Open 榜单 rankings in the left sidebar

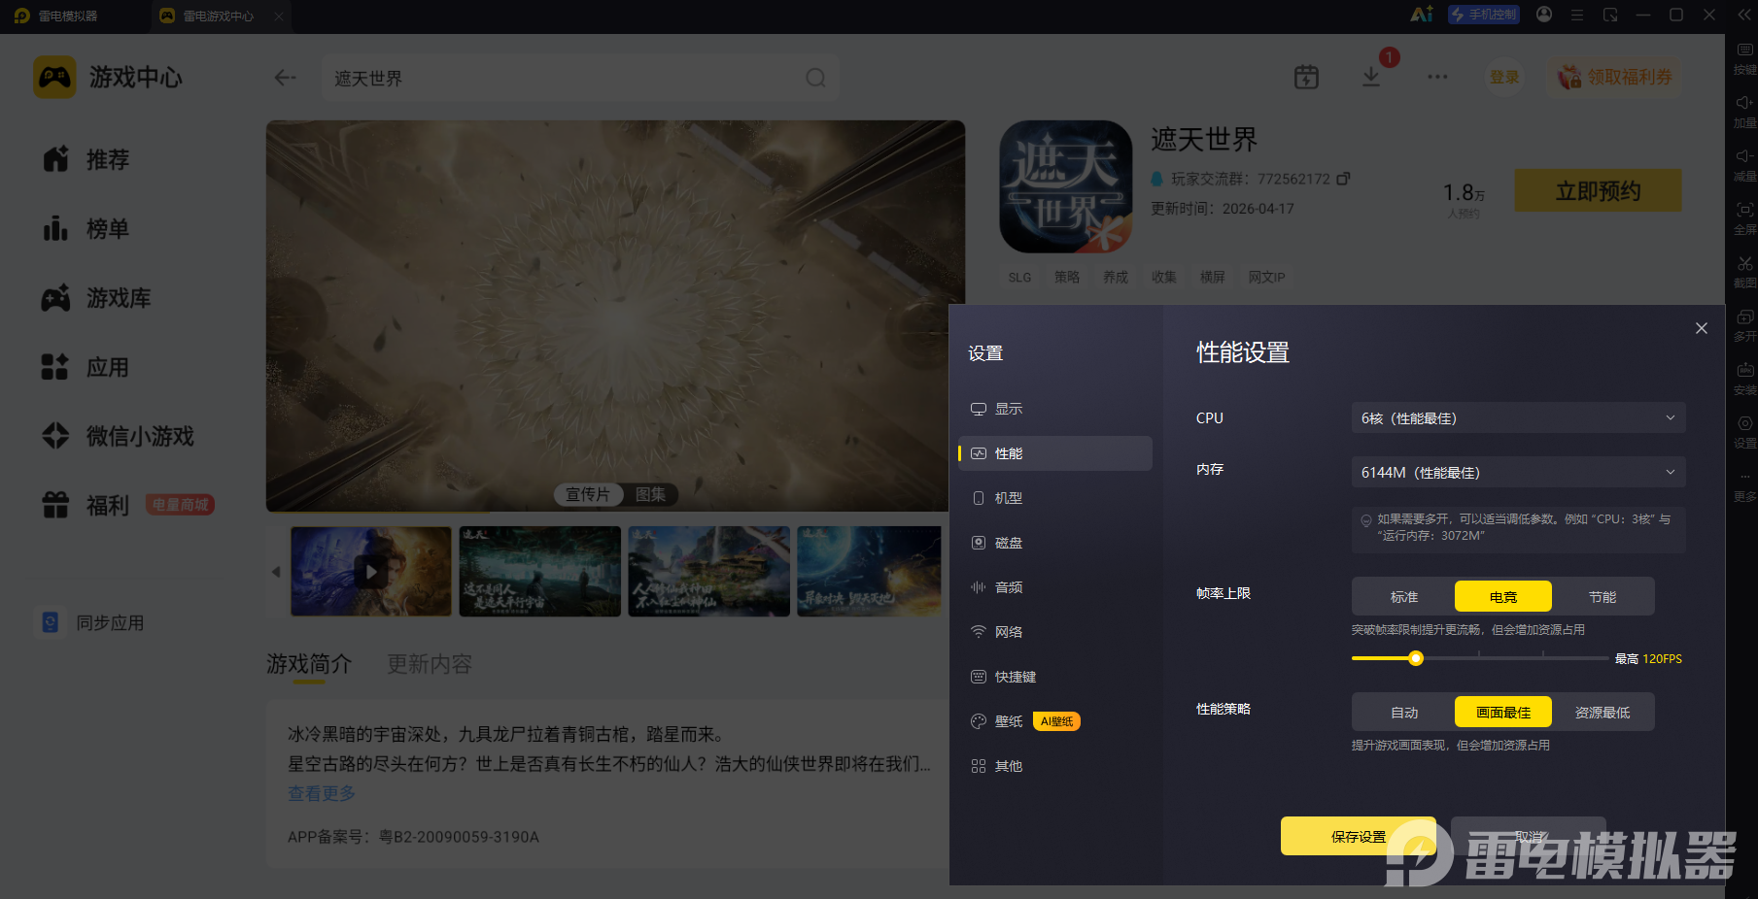coord(86,229)
